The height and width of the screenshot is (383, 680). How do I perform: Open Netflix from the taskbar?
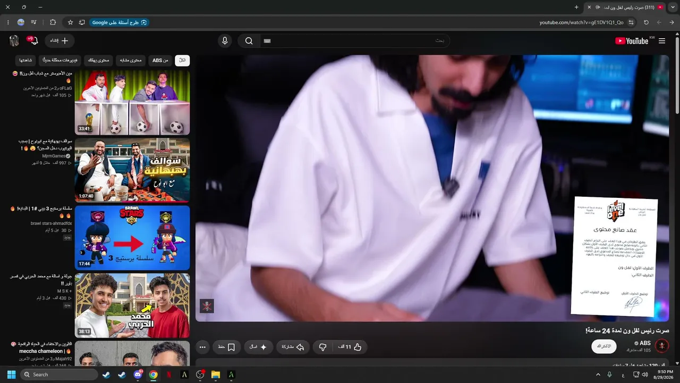click(x=169, y=374)
